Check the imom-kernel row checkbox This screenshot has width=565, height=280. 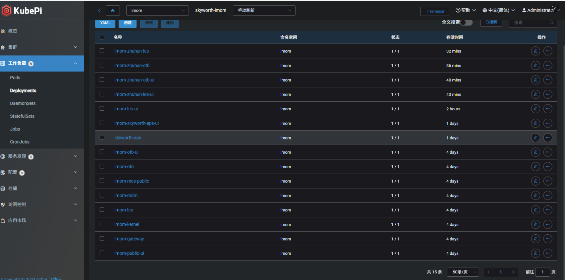point(102,224)
